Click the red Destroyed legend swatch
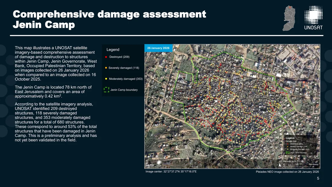Screen dimensions: 332x187 point(106,57)
